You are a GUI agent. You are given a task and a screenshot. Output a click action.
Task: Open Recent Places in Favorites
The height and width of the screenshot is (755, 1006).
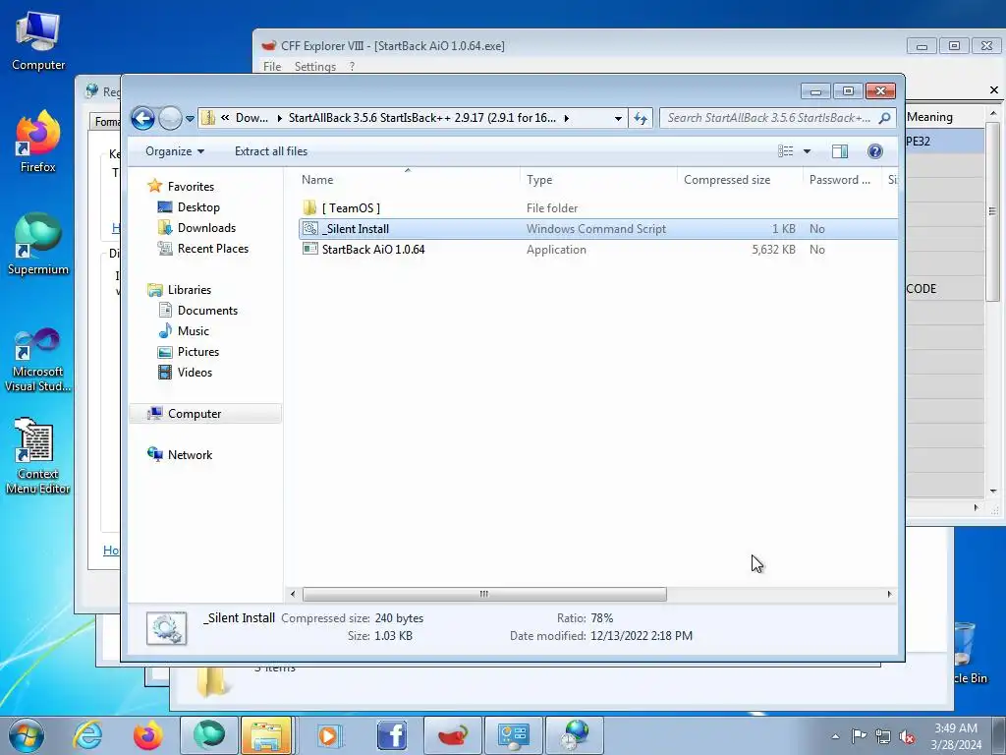point(212,249)
